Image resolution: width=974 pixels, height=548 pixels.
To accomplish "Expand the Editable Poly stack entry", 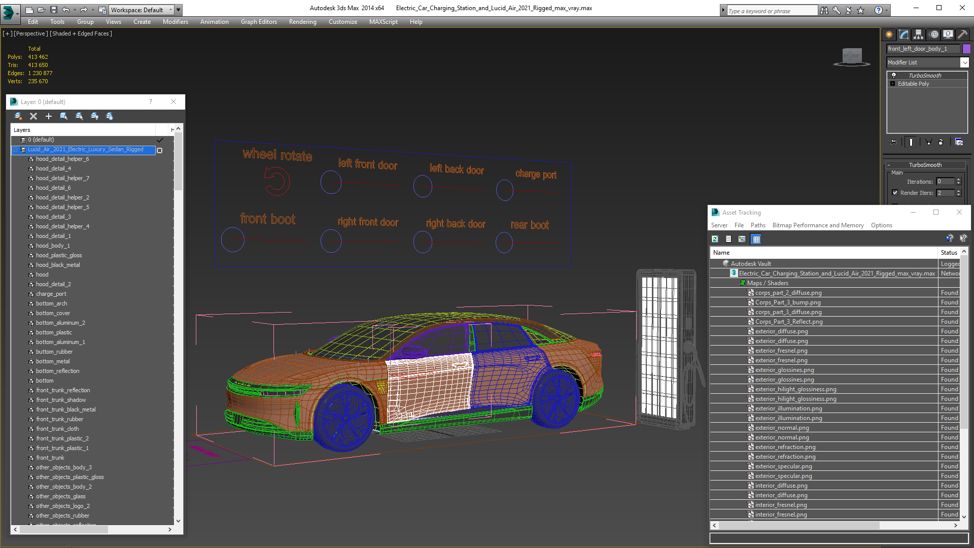I will (x=892, y=84).
